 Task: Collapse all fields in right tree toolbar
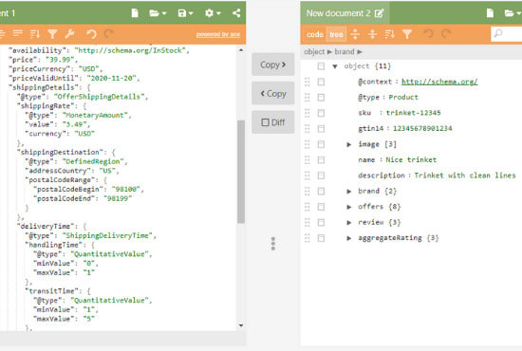click(x=372, y=33)
